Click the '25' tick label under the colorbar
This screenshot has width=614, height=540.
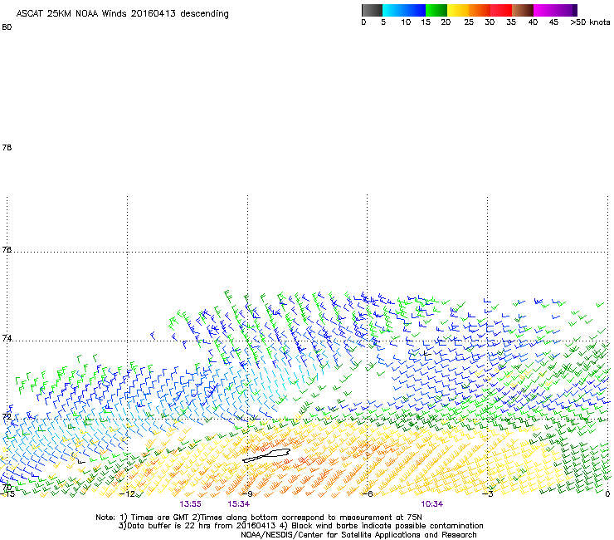click(x=469, y=22)
